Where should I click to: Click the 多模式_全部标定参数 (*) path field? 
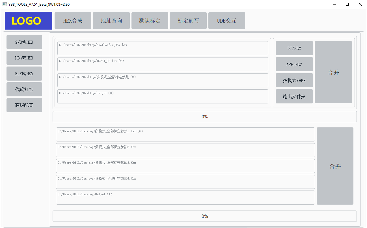pos(163,80)
